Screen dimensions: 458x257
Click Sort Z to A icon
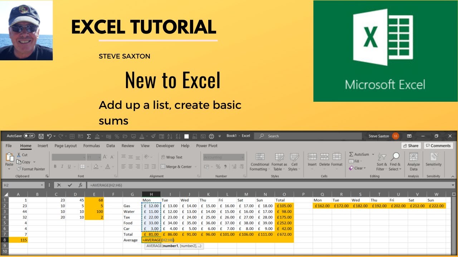pos(178,136)
